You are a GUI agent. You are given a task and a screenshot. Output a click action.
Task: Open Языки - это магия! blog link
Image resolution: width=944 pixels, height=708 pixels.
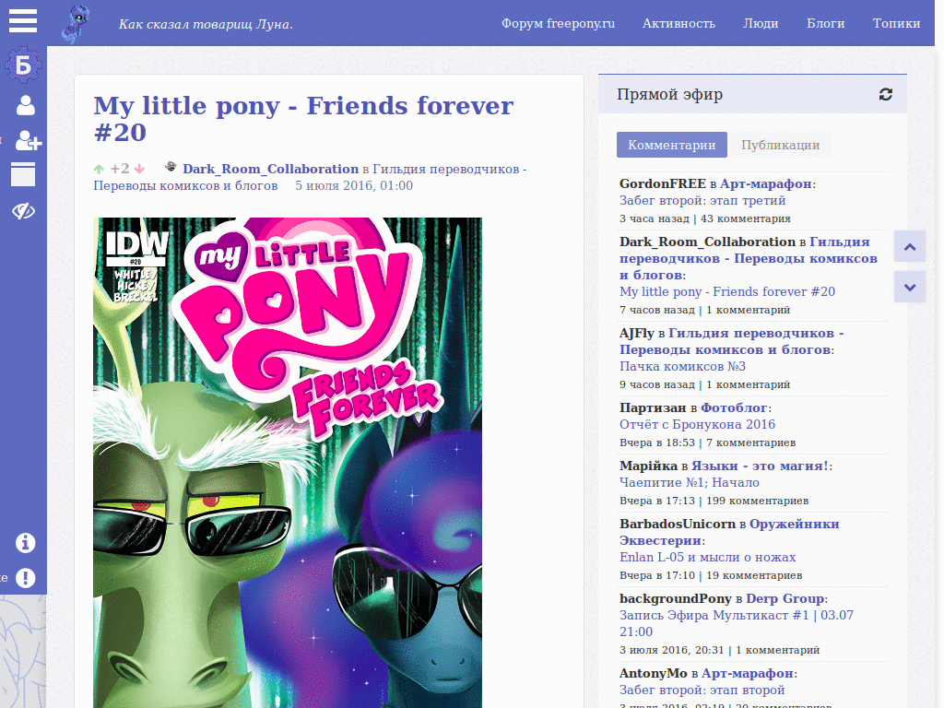click(760, 466)
